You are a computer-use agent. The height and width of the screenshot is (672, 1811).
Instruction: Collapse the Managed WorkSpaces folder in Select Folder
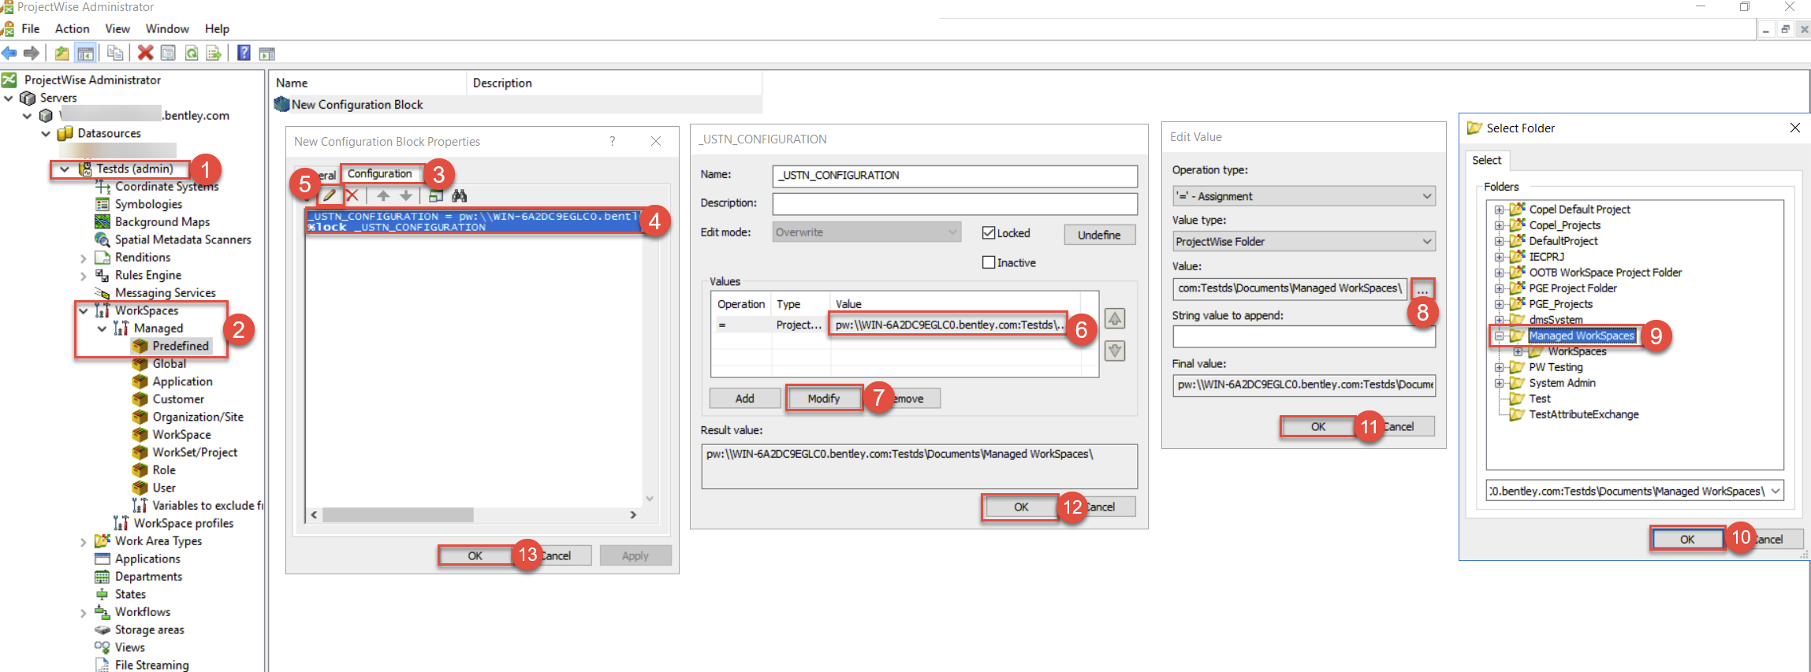click(1499, 336)
